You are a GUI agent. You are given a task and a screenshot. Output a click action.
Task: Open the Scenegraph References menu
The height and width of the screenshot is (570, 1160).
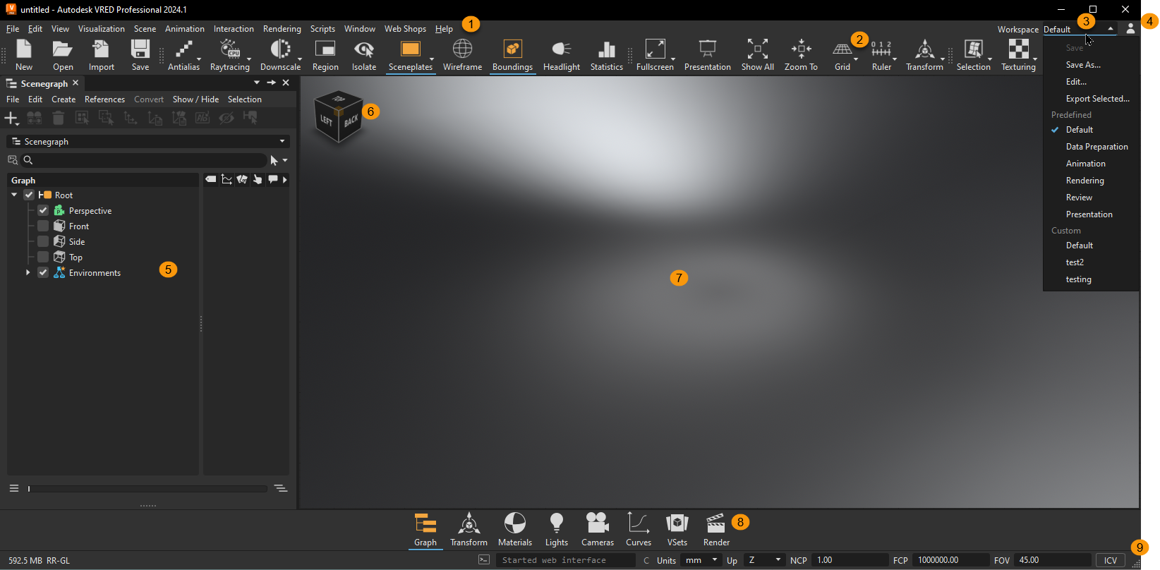pos(104,99)
